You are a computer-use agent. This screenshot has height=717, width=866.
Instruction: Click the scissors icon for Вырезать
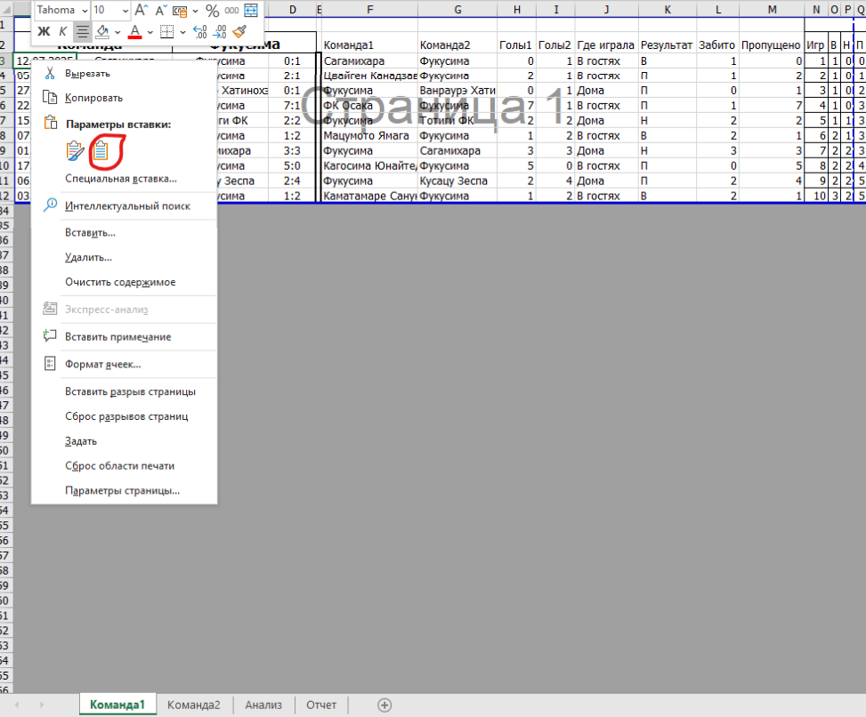pos(50,73)
